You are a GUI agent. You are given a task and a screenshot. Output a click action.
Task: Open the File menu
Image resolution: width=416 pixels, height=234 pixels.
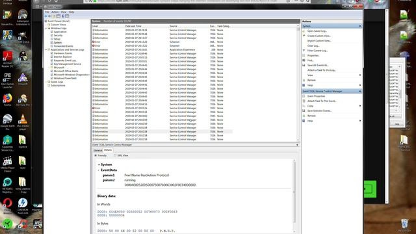coord(47,12)
